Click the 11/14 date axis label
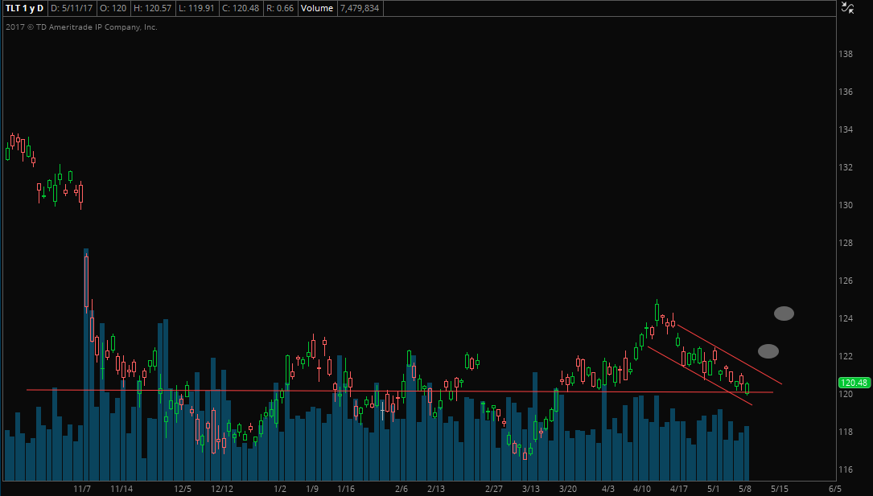The image size is (873, 496). [x=121, y=489]
